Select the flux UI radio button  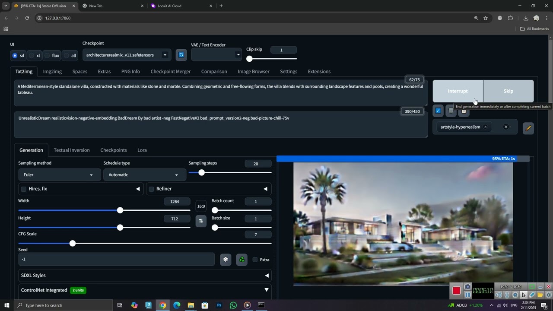coord(47,55)
